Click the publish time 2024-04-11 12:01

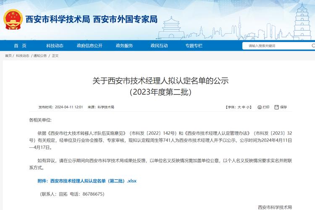click(69, 107)
